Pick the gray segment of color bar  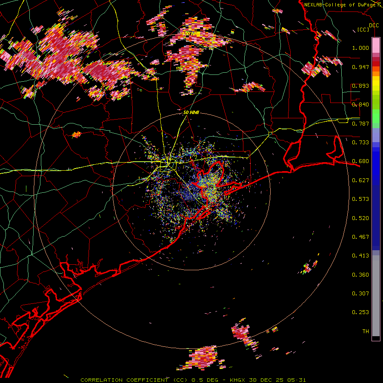[376, 296]
